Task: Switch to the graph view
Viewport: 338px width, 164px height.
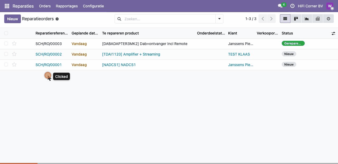Action: point(307,19)
